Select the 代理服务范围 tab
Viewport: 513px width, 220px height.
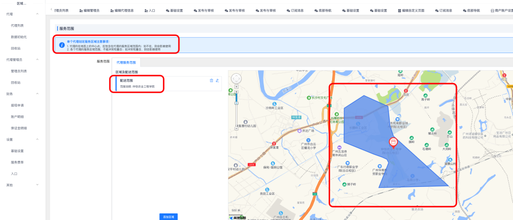click(x=126, y=63)
